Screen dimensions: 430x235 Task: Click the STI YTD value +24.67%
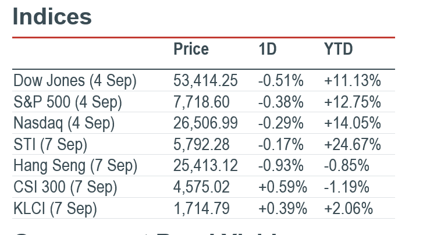(x=353, y=144)
